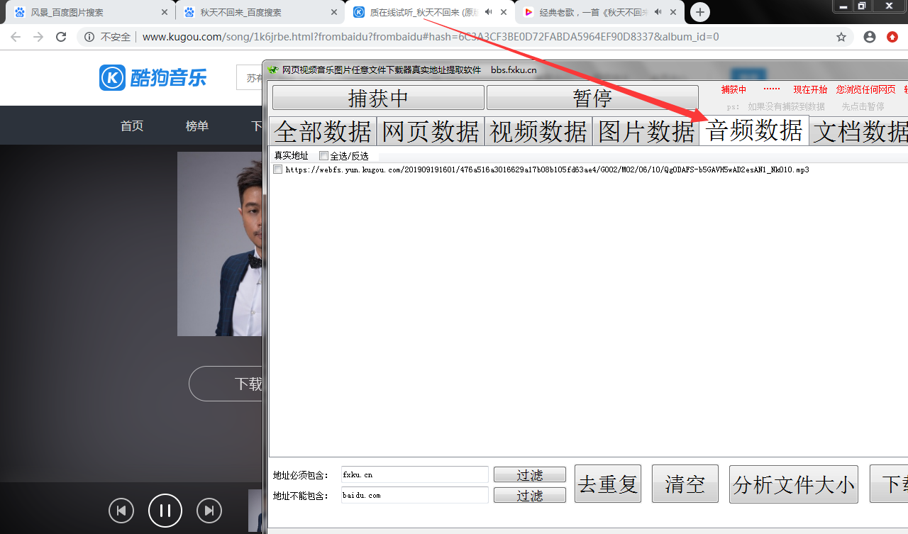Select the captured webfs.yun.kugou.com mp3 URL
The image size is (908, 534).
click(547, 170)
